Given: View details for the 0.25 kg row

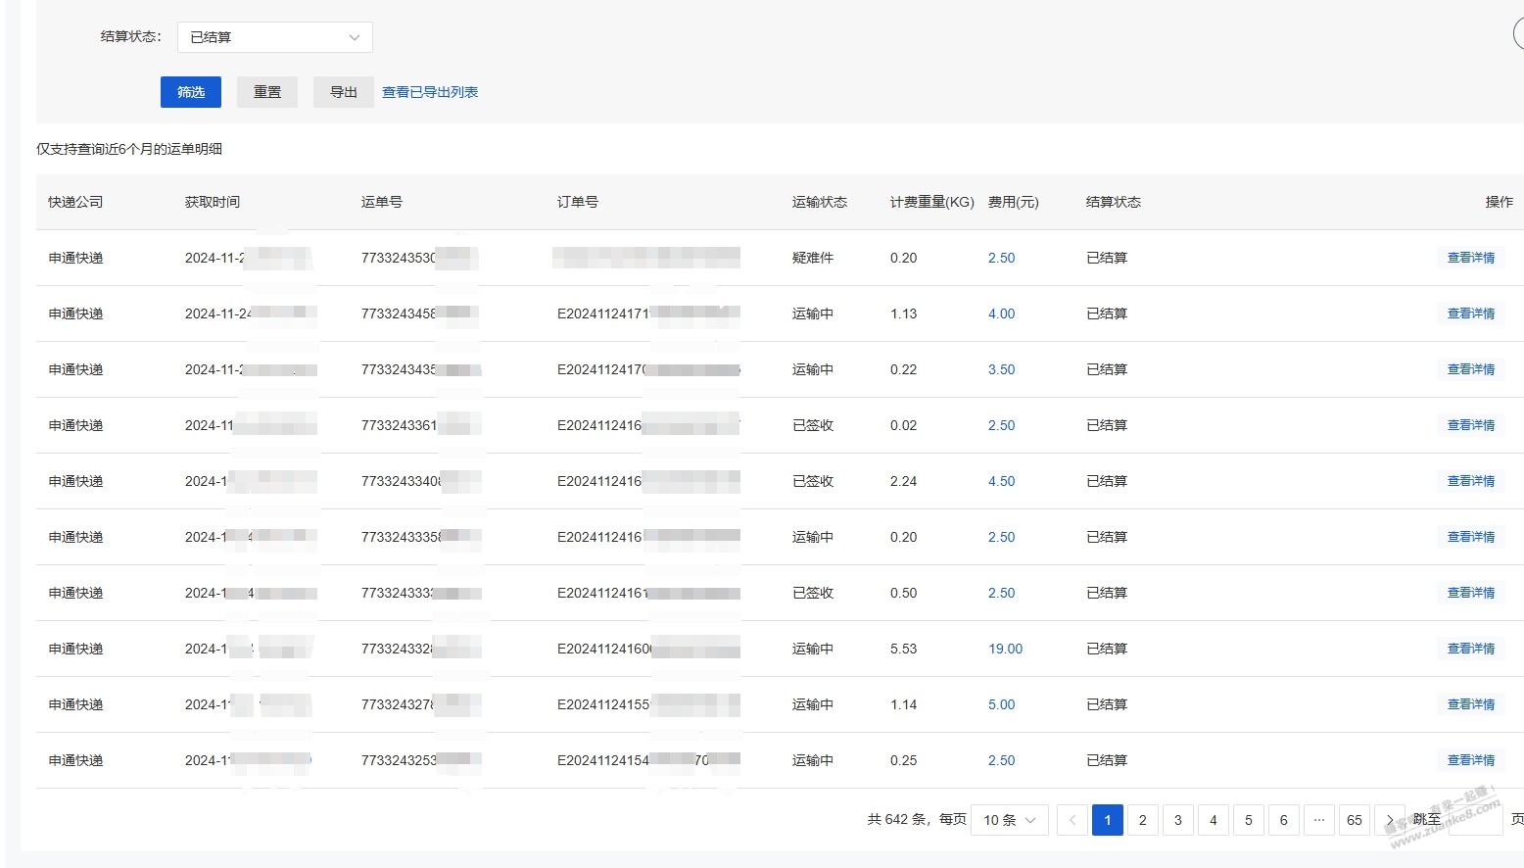Looking at the screenshot, I should coord(1470,760).
